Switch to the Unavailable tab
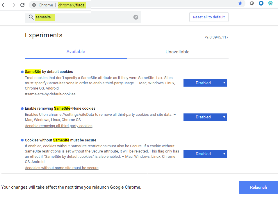 click(177, 52)
